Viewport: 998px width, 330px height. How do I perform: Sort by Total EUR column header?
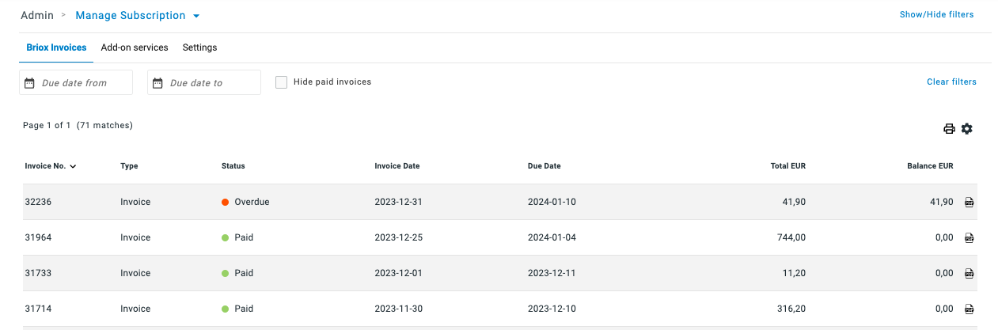pos(787,166)
